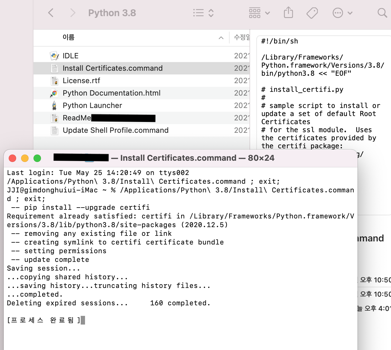The height and width of the screenshot is (350, 391).
Task: Click 'update complete' terminal line
Action: [x=50, y=260]
